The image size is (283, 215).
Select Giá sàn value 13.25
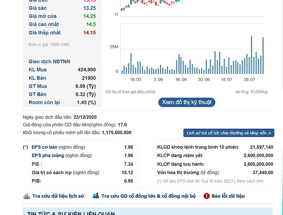click(x=90, y=8)
